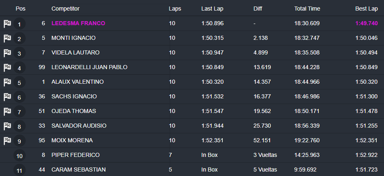Select competitor SALVADOR AUDISIO
The width and height of the screenshot is (384, 176).
click(x=79, y=126)
